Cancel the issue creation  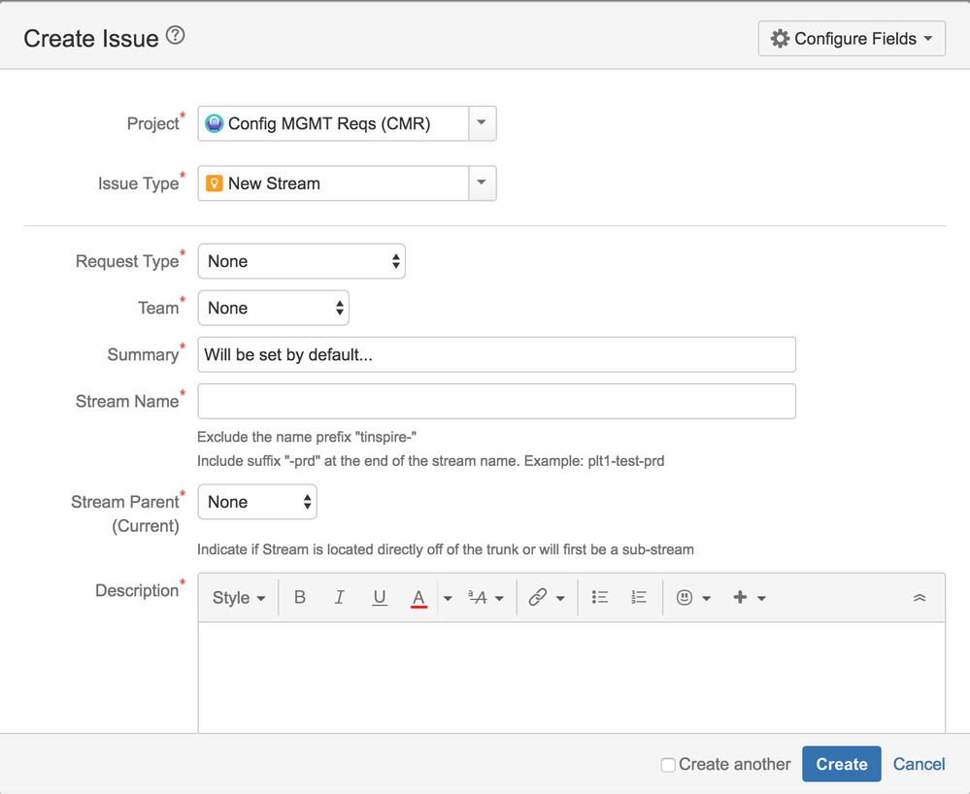919,764
